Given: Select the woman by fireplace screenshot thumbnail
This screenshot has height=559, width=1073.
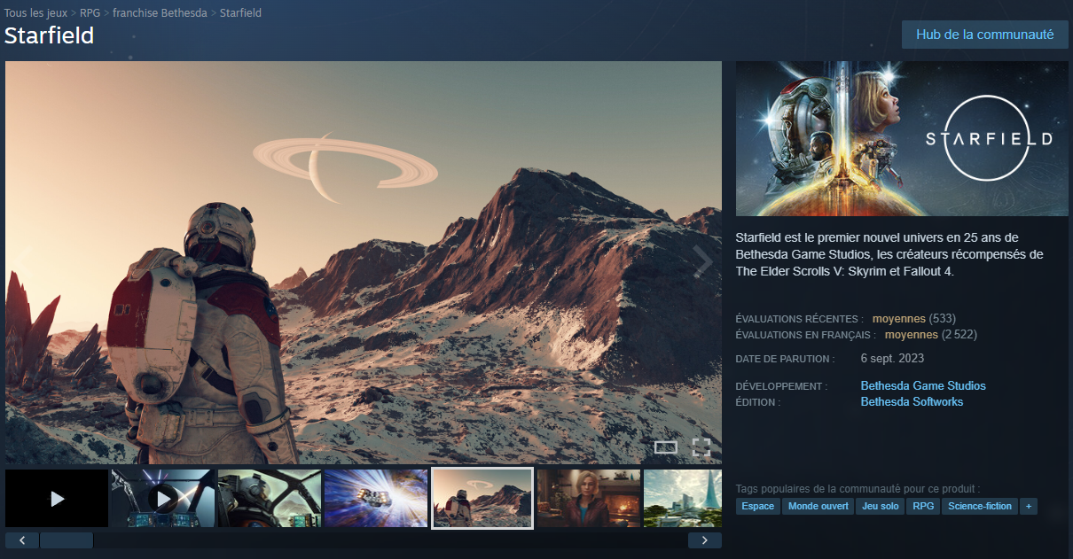Looking at the screenshot, I should [x=588, y=499].
